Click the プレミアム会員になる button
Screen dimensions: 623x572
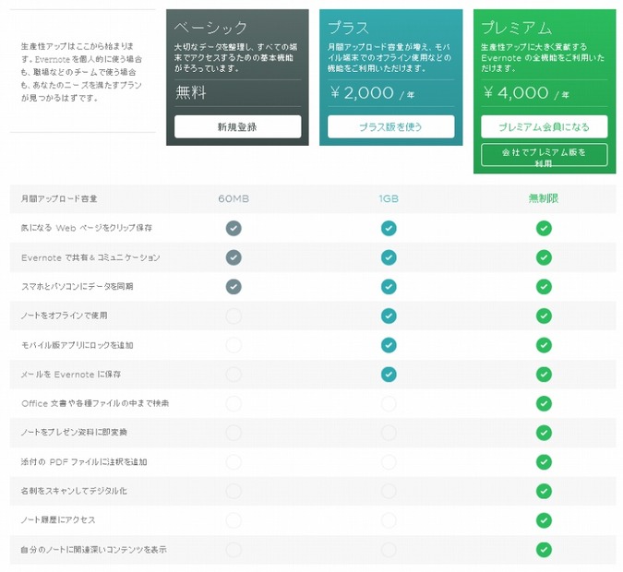point(545,126)
